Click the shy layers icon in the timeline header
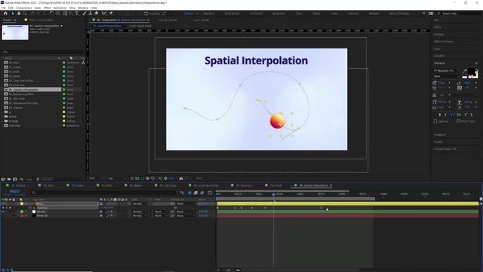 pos(189,193)
